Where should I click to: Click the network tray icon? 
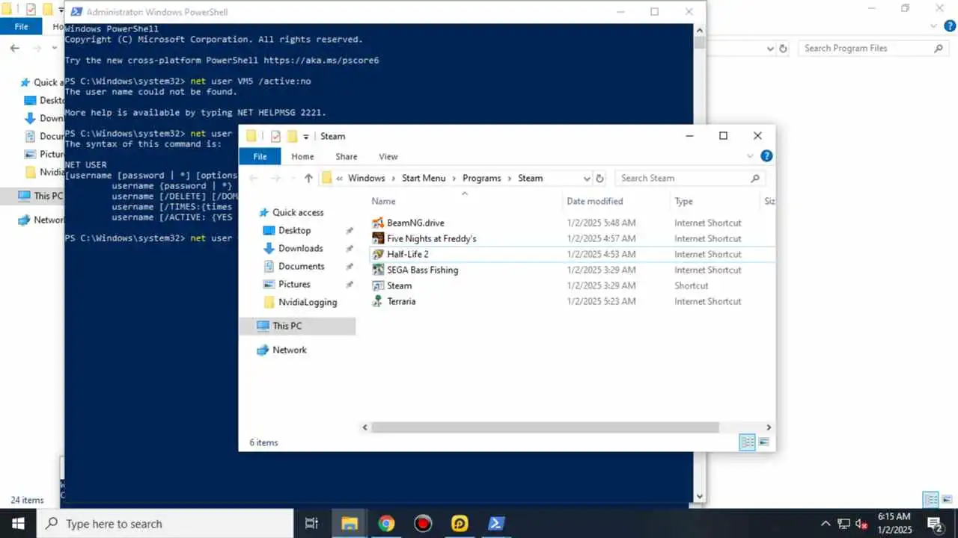tap(843, 524)
